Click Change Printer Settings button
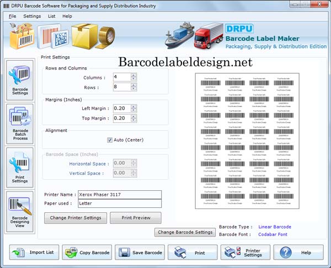Image resolution: width=331 pixels, height=268 pixels. click(76, 218)
